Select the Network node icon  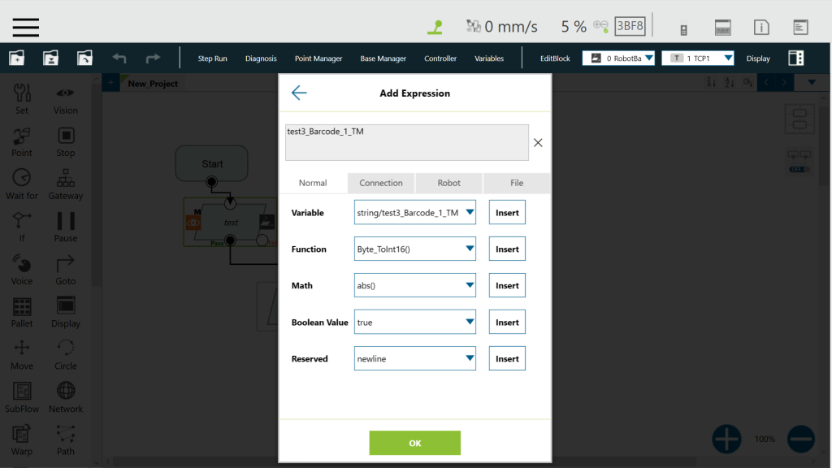tap(66, 392)
